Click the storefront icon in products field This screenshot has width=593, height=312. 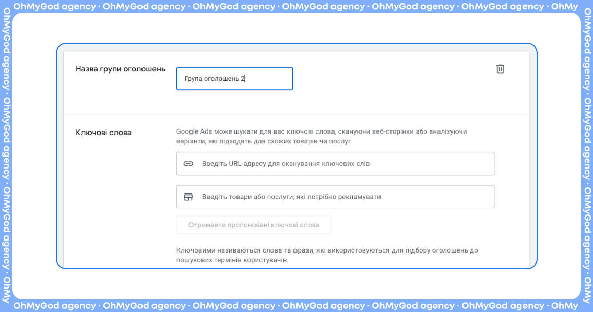point(188,197)
